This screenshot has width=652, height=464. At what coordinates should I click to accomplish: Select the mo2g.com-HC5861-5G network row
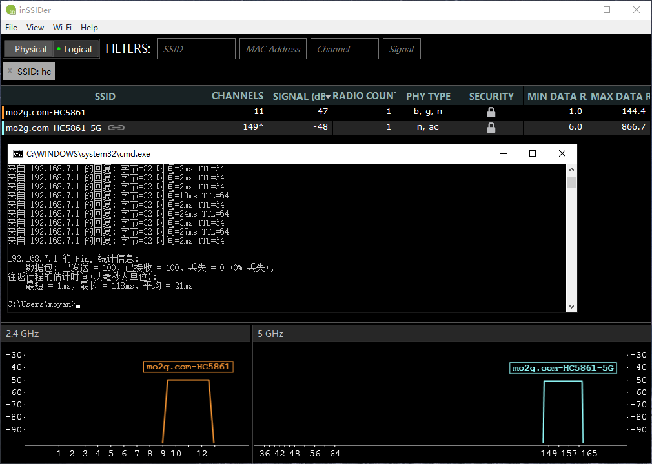pos(326,128)
